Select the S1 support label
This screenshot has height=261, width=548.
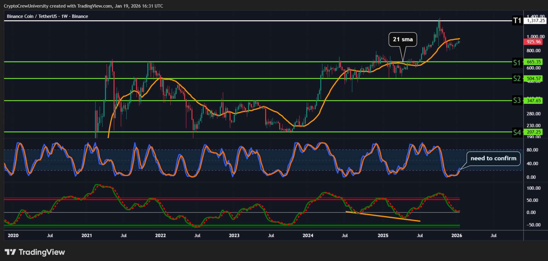517,63
